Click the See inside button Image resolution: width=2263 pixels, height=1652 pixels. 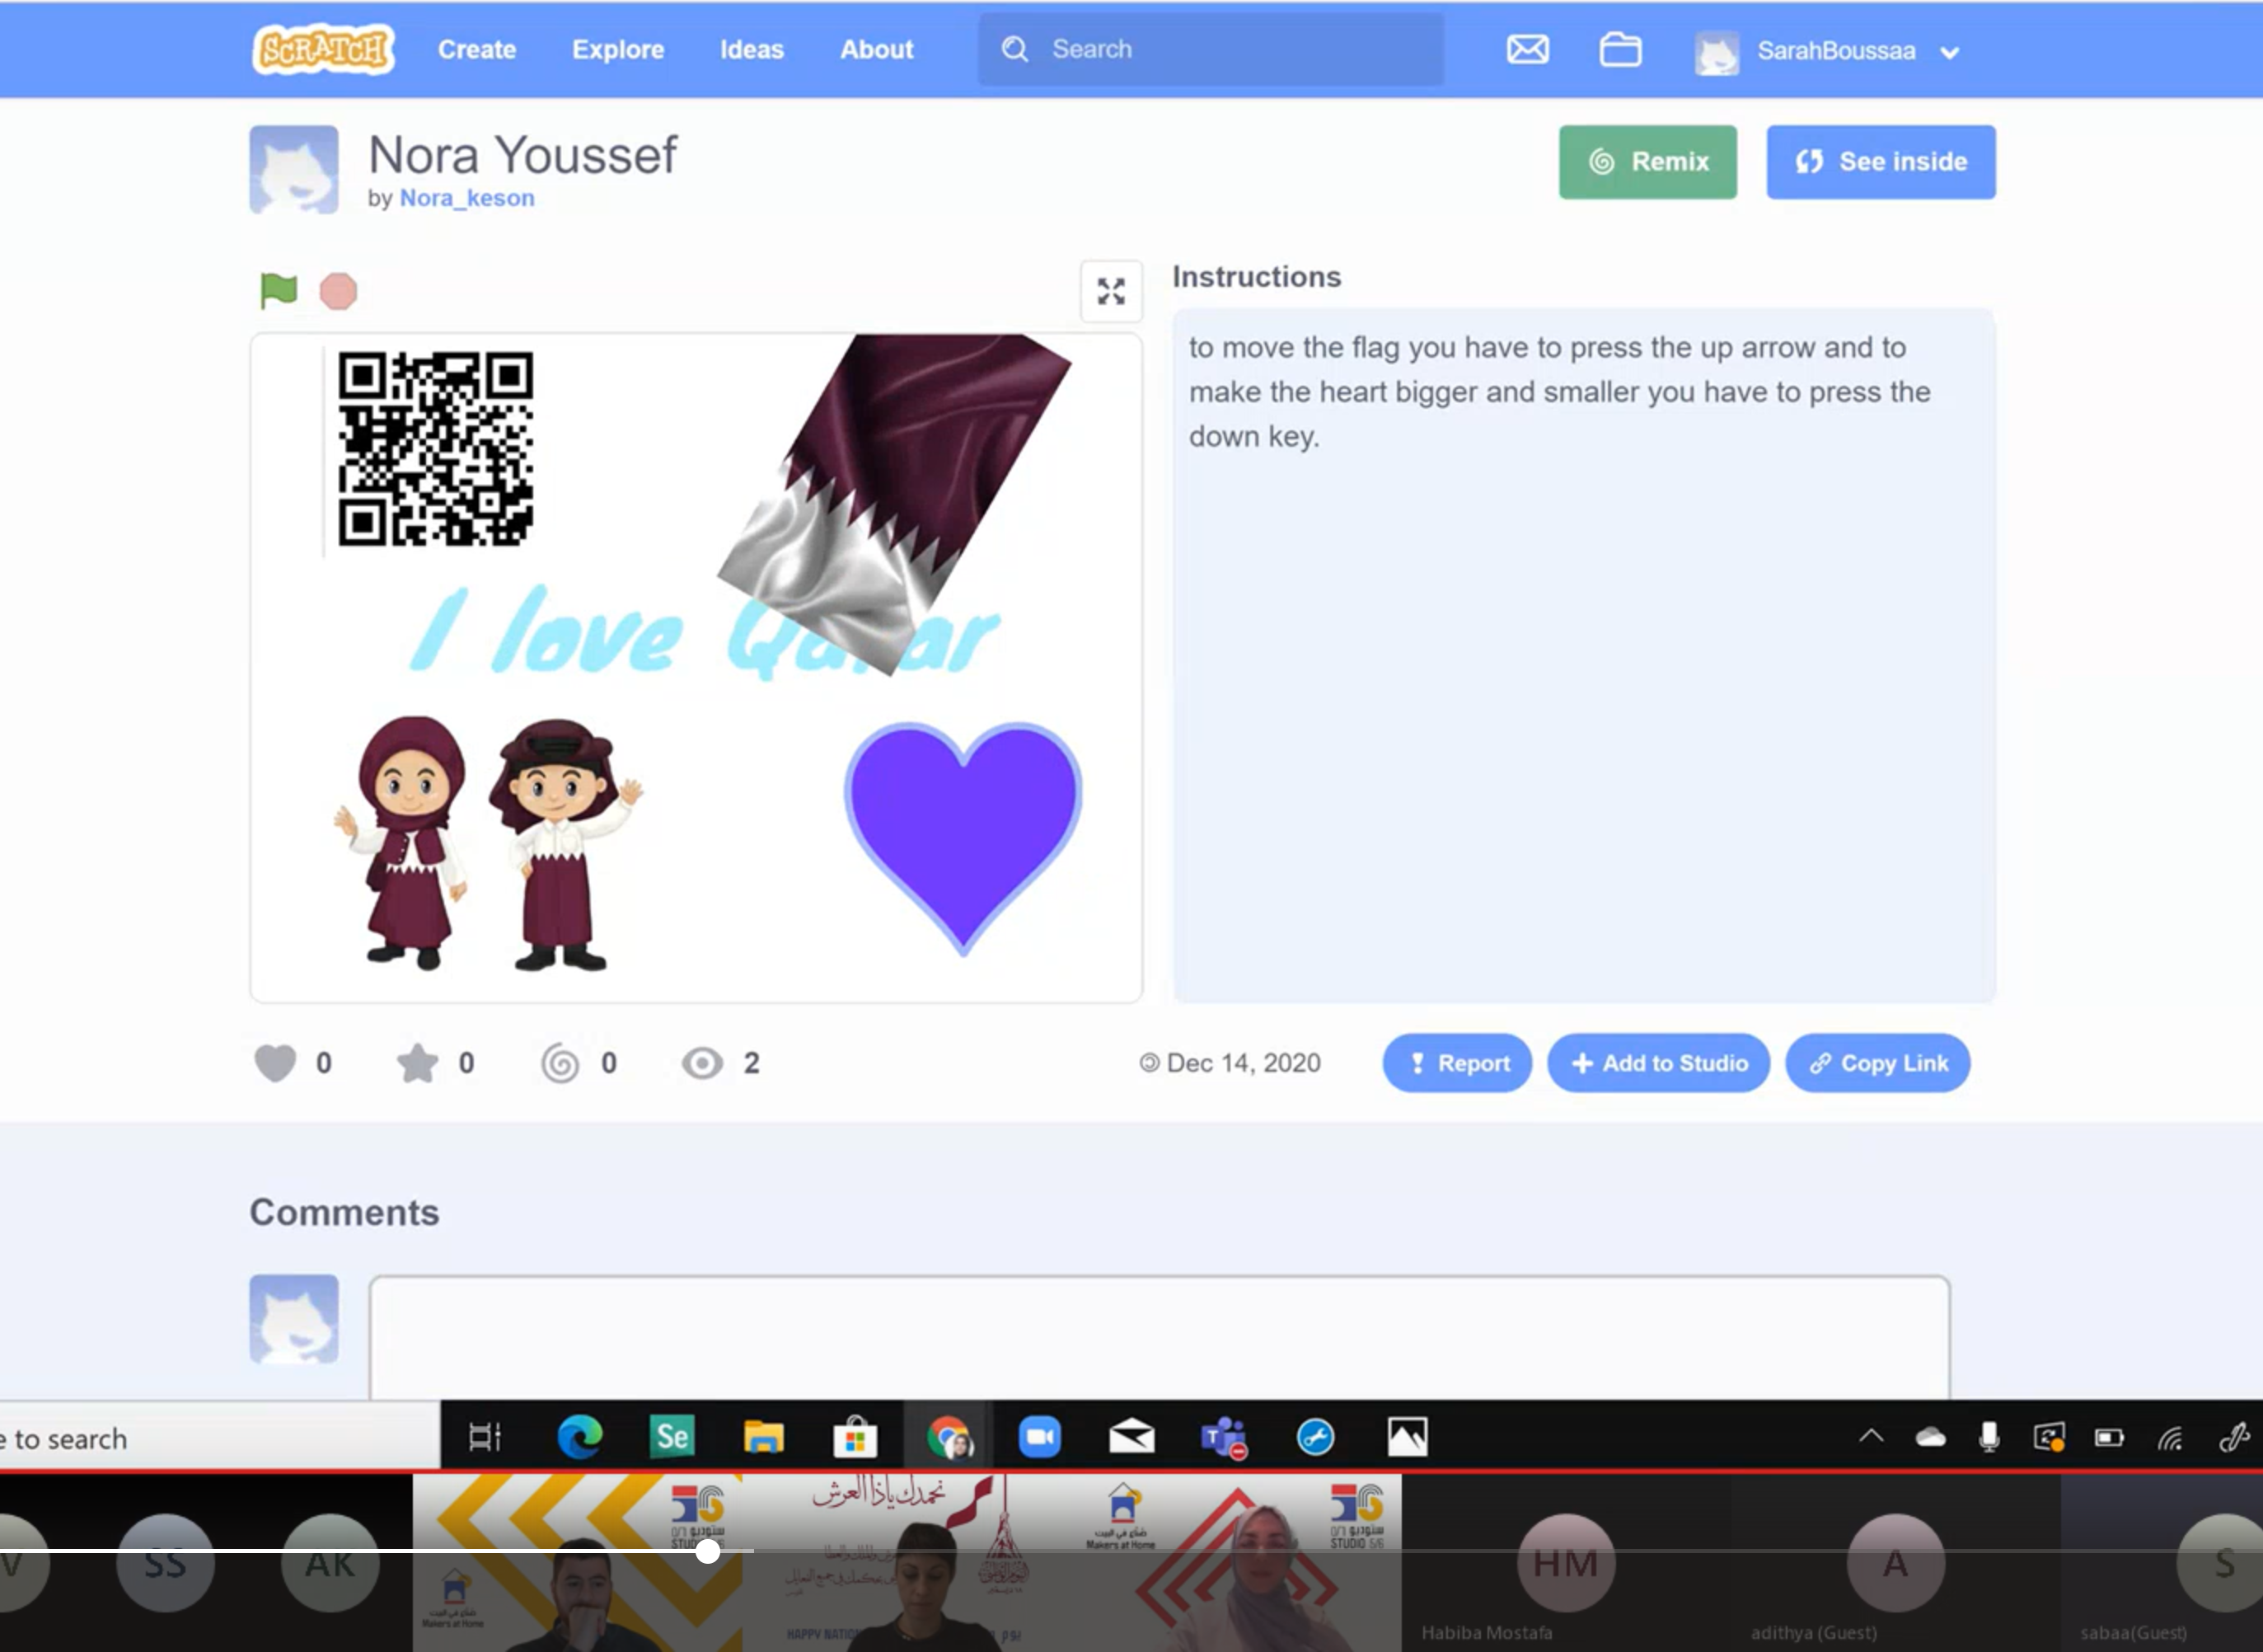1880,162
